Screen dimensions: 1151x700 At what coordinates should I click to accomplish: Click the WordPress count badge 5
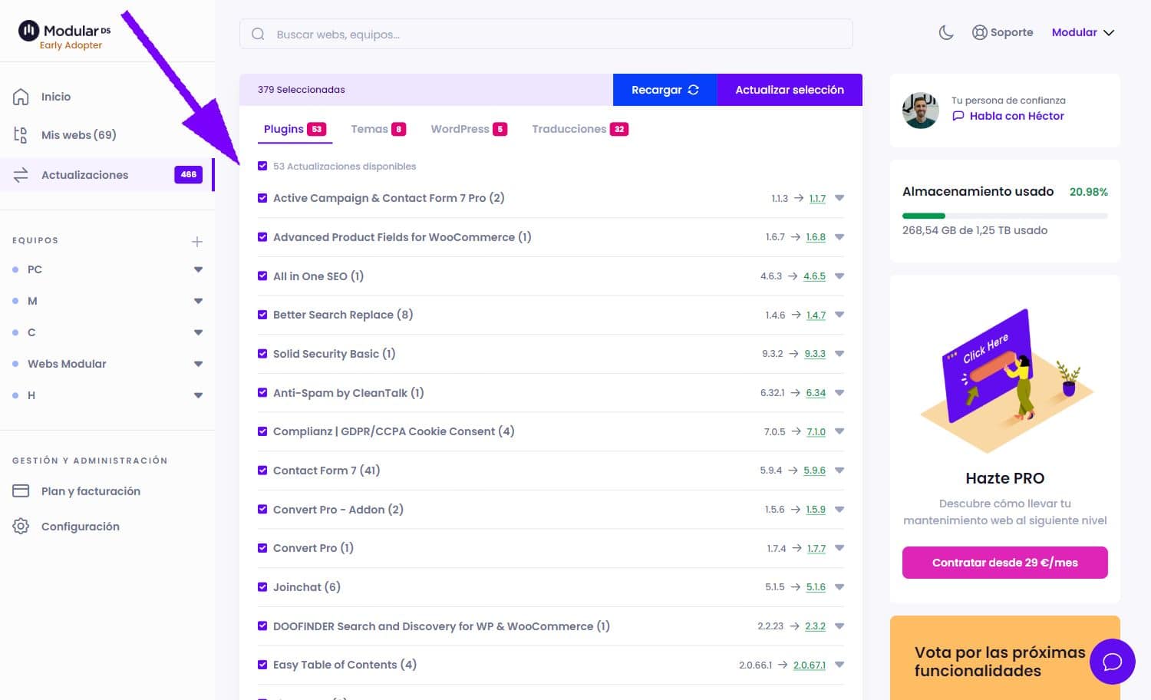pyautogui.click(x=500, y=129)
